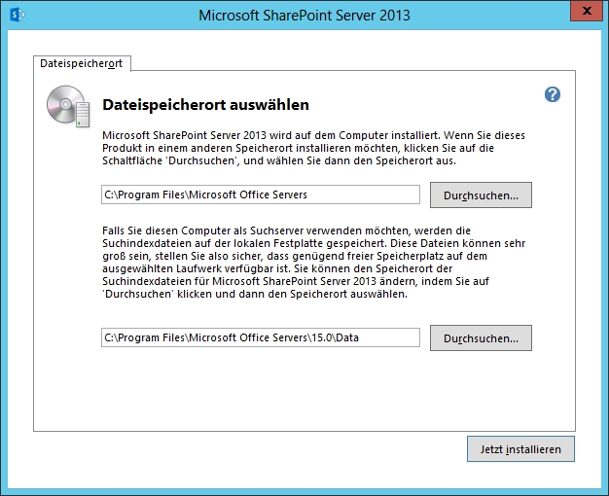
Task: Select the Dateispeicherort tab
Action: (83, 63)
